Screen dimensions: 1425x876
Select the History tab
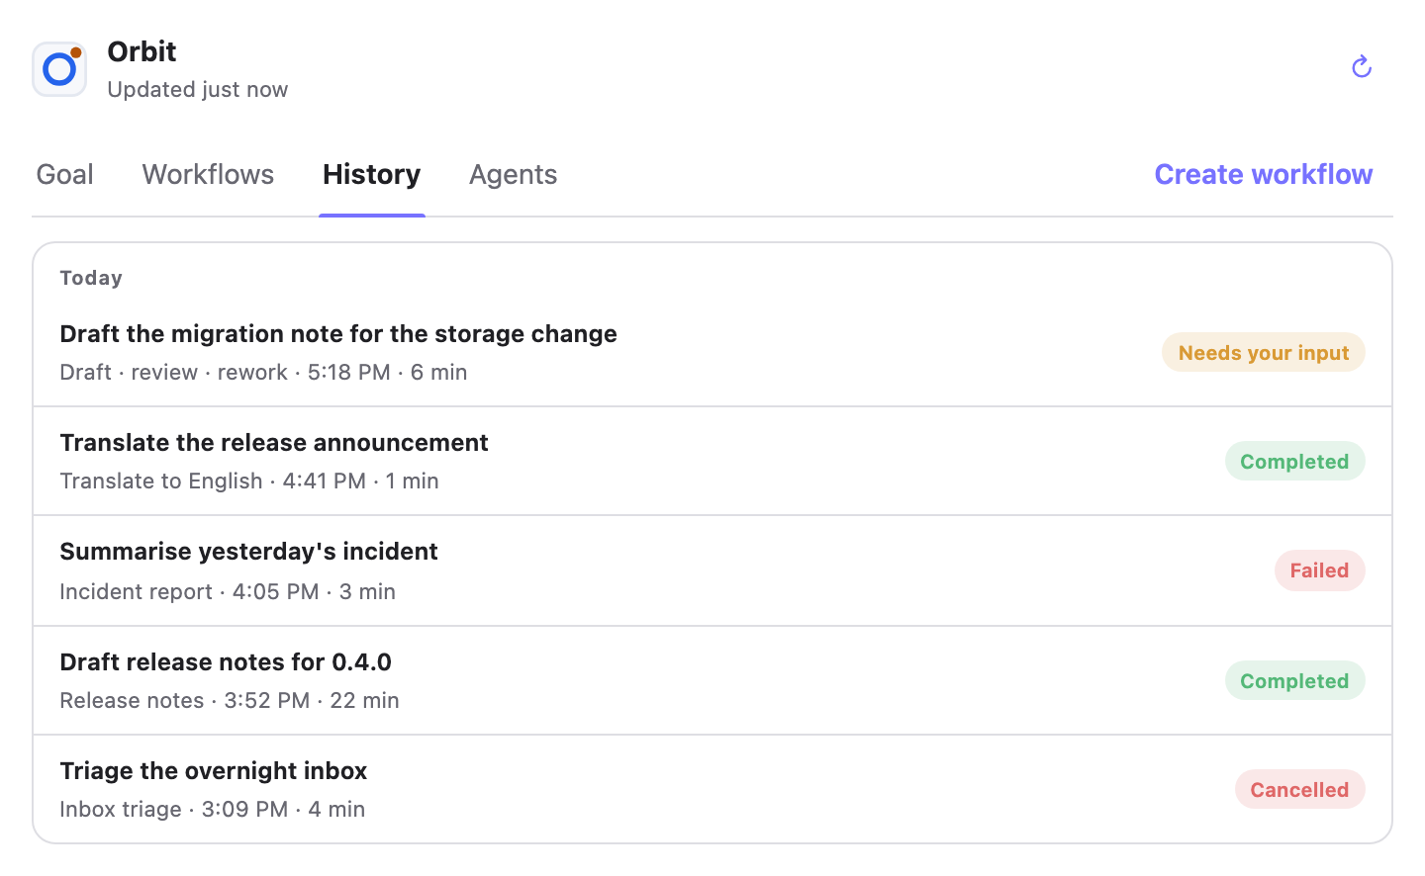pos(372,175)
